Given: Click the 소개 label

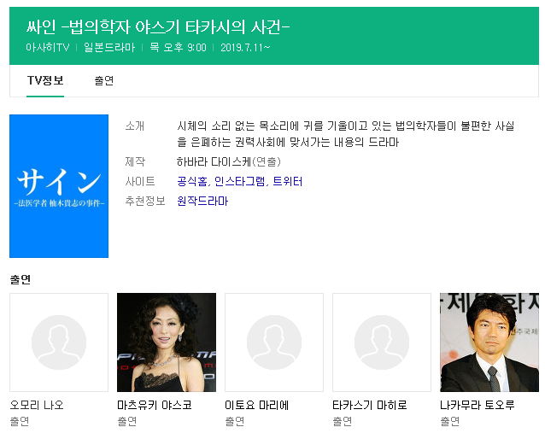Looking at the screenshot, I should coord(134,126).
